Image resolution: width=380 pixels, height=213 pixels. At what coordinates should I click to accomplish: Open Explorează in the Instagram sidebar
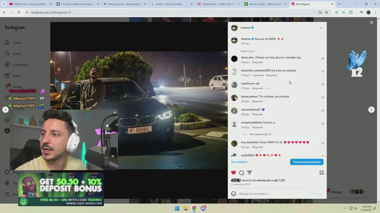16,65
